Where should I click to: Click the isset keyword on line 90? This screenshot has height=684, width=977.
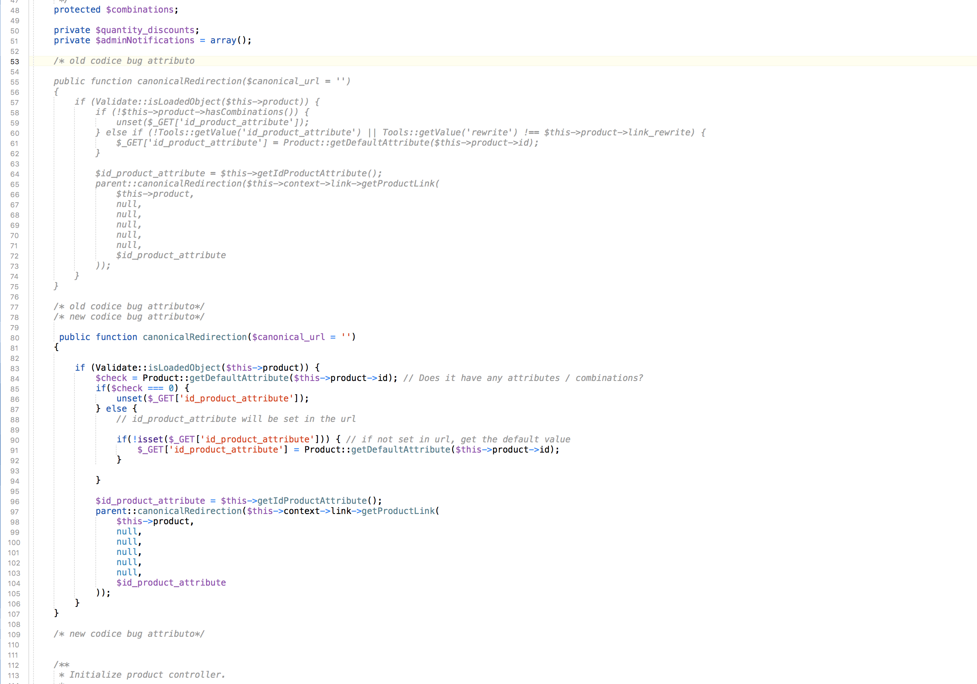(x=150, y=440)
